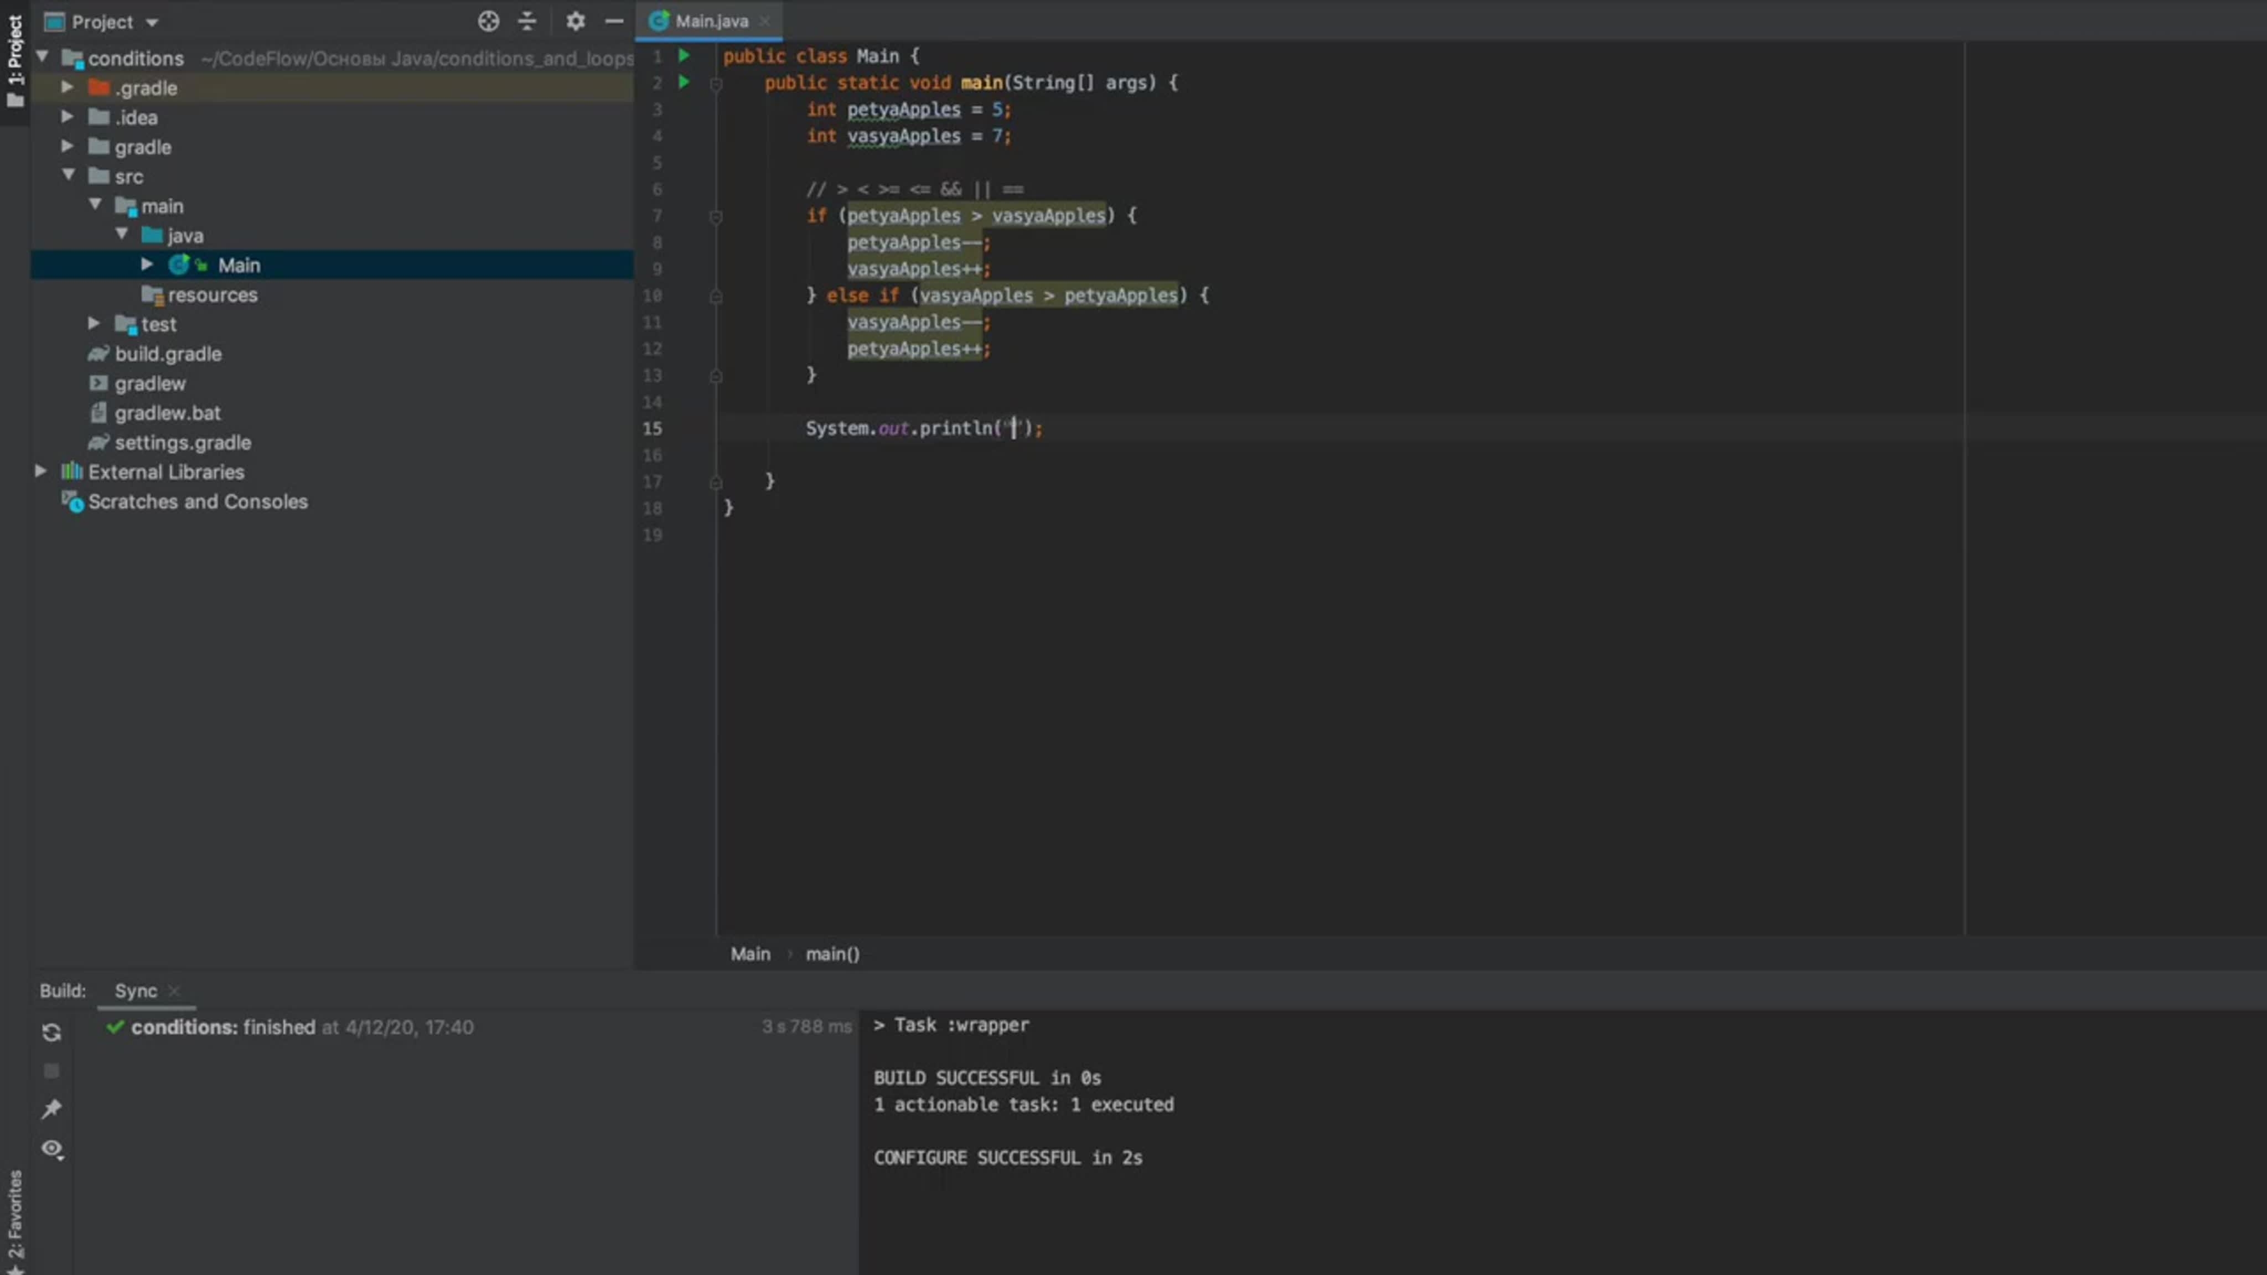Click the reload Gradle sync icon
2267x1275 pixels.
click(x=52, y=1032)
